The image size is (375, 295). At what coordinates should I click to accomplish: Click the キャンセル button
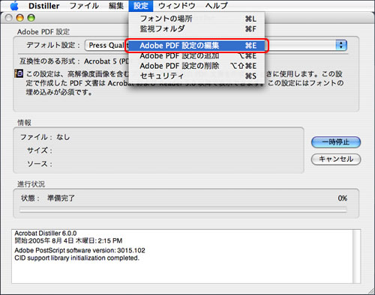click(x=336, y=159)
